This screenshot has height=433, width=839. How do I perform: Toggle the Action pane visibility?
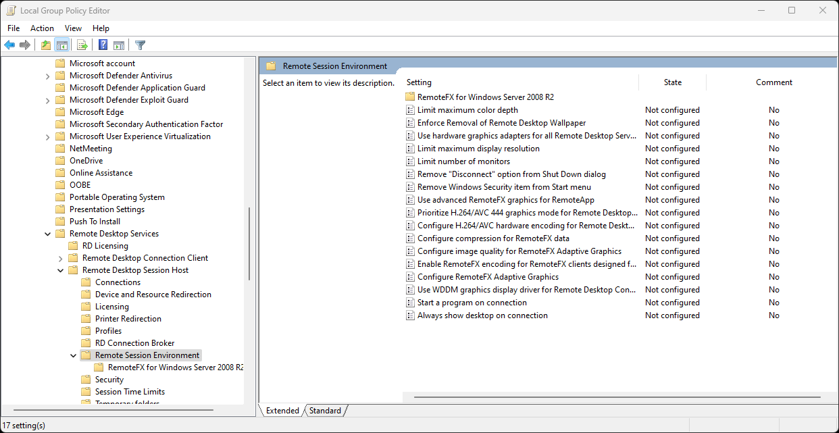[119, 45]
